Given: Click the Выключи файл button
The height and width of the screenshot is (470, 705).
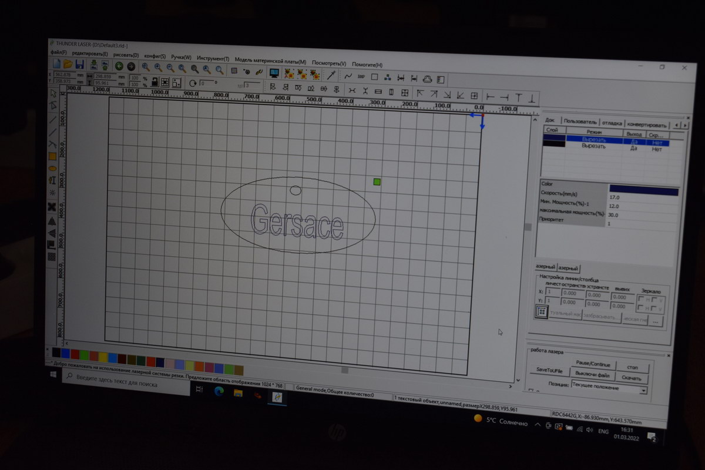Looking at the screenshot, I should pos(593,374).
